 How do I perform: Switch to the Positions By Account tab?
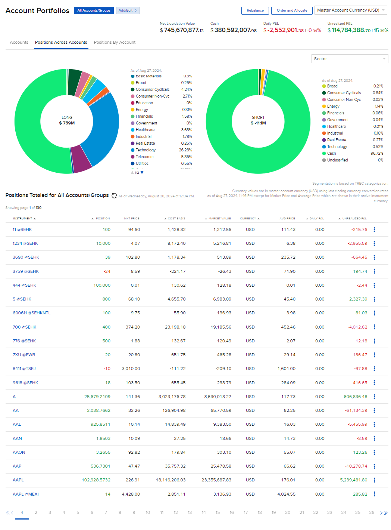tap(115, 42)
